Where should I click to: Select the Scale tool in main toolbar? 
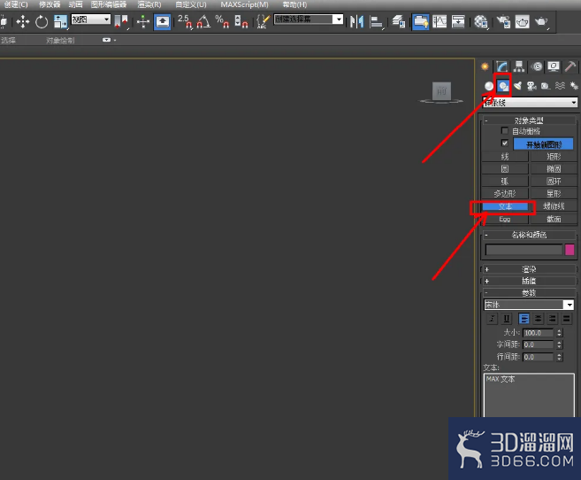[60, 21]
